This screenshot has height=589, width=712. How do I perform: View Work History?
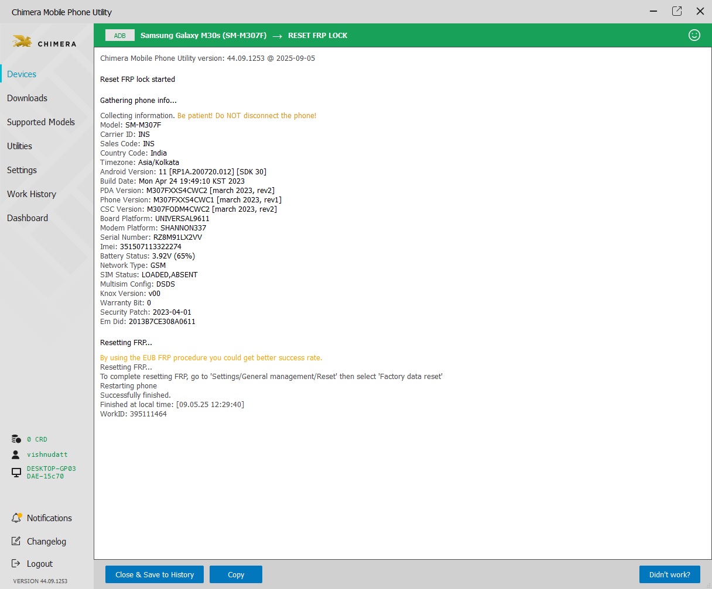pyautogui.click(x=32, y=194)
